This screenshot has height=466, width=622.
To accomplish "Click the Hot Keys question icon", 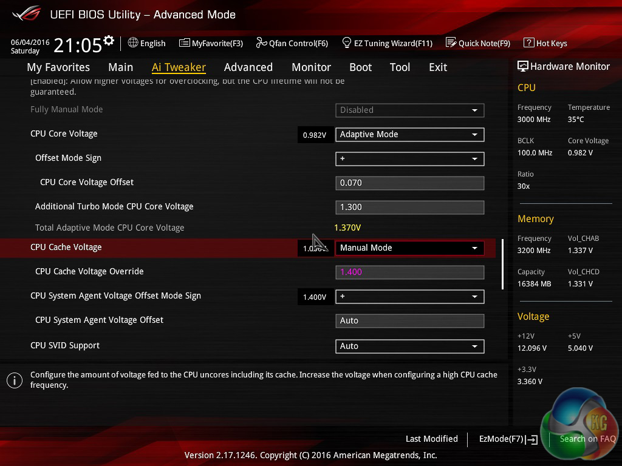I will pyautogui.click(x=529, y=42).
